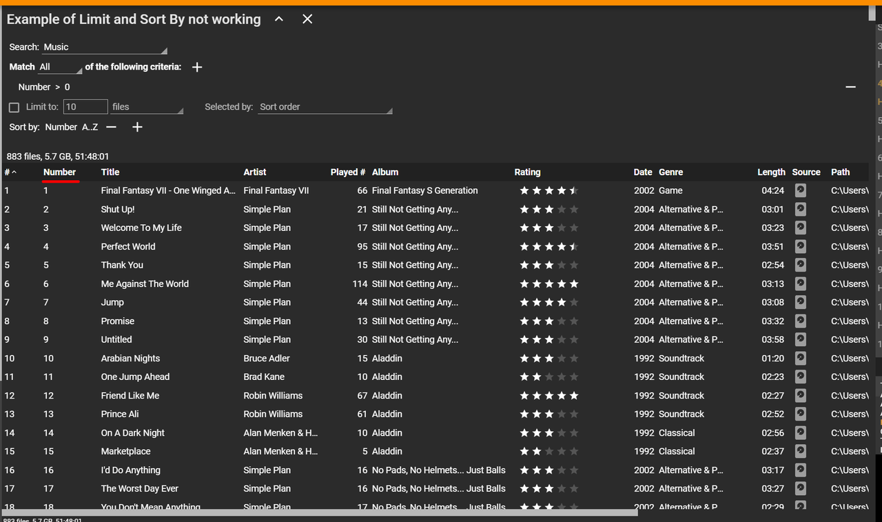Click the play count 114
The width and height of the screenshot is (882, 522).
(360, 283)
